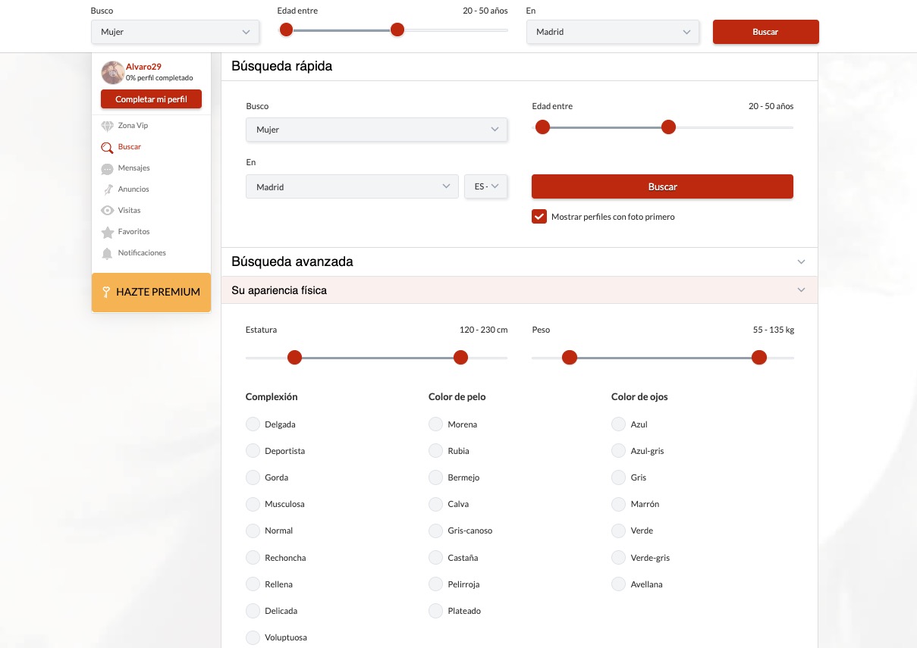Select Gorda complexion option
The width and height of the screenshot is (917, 648).
point(253,477)
